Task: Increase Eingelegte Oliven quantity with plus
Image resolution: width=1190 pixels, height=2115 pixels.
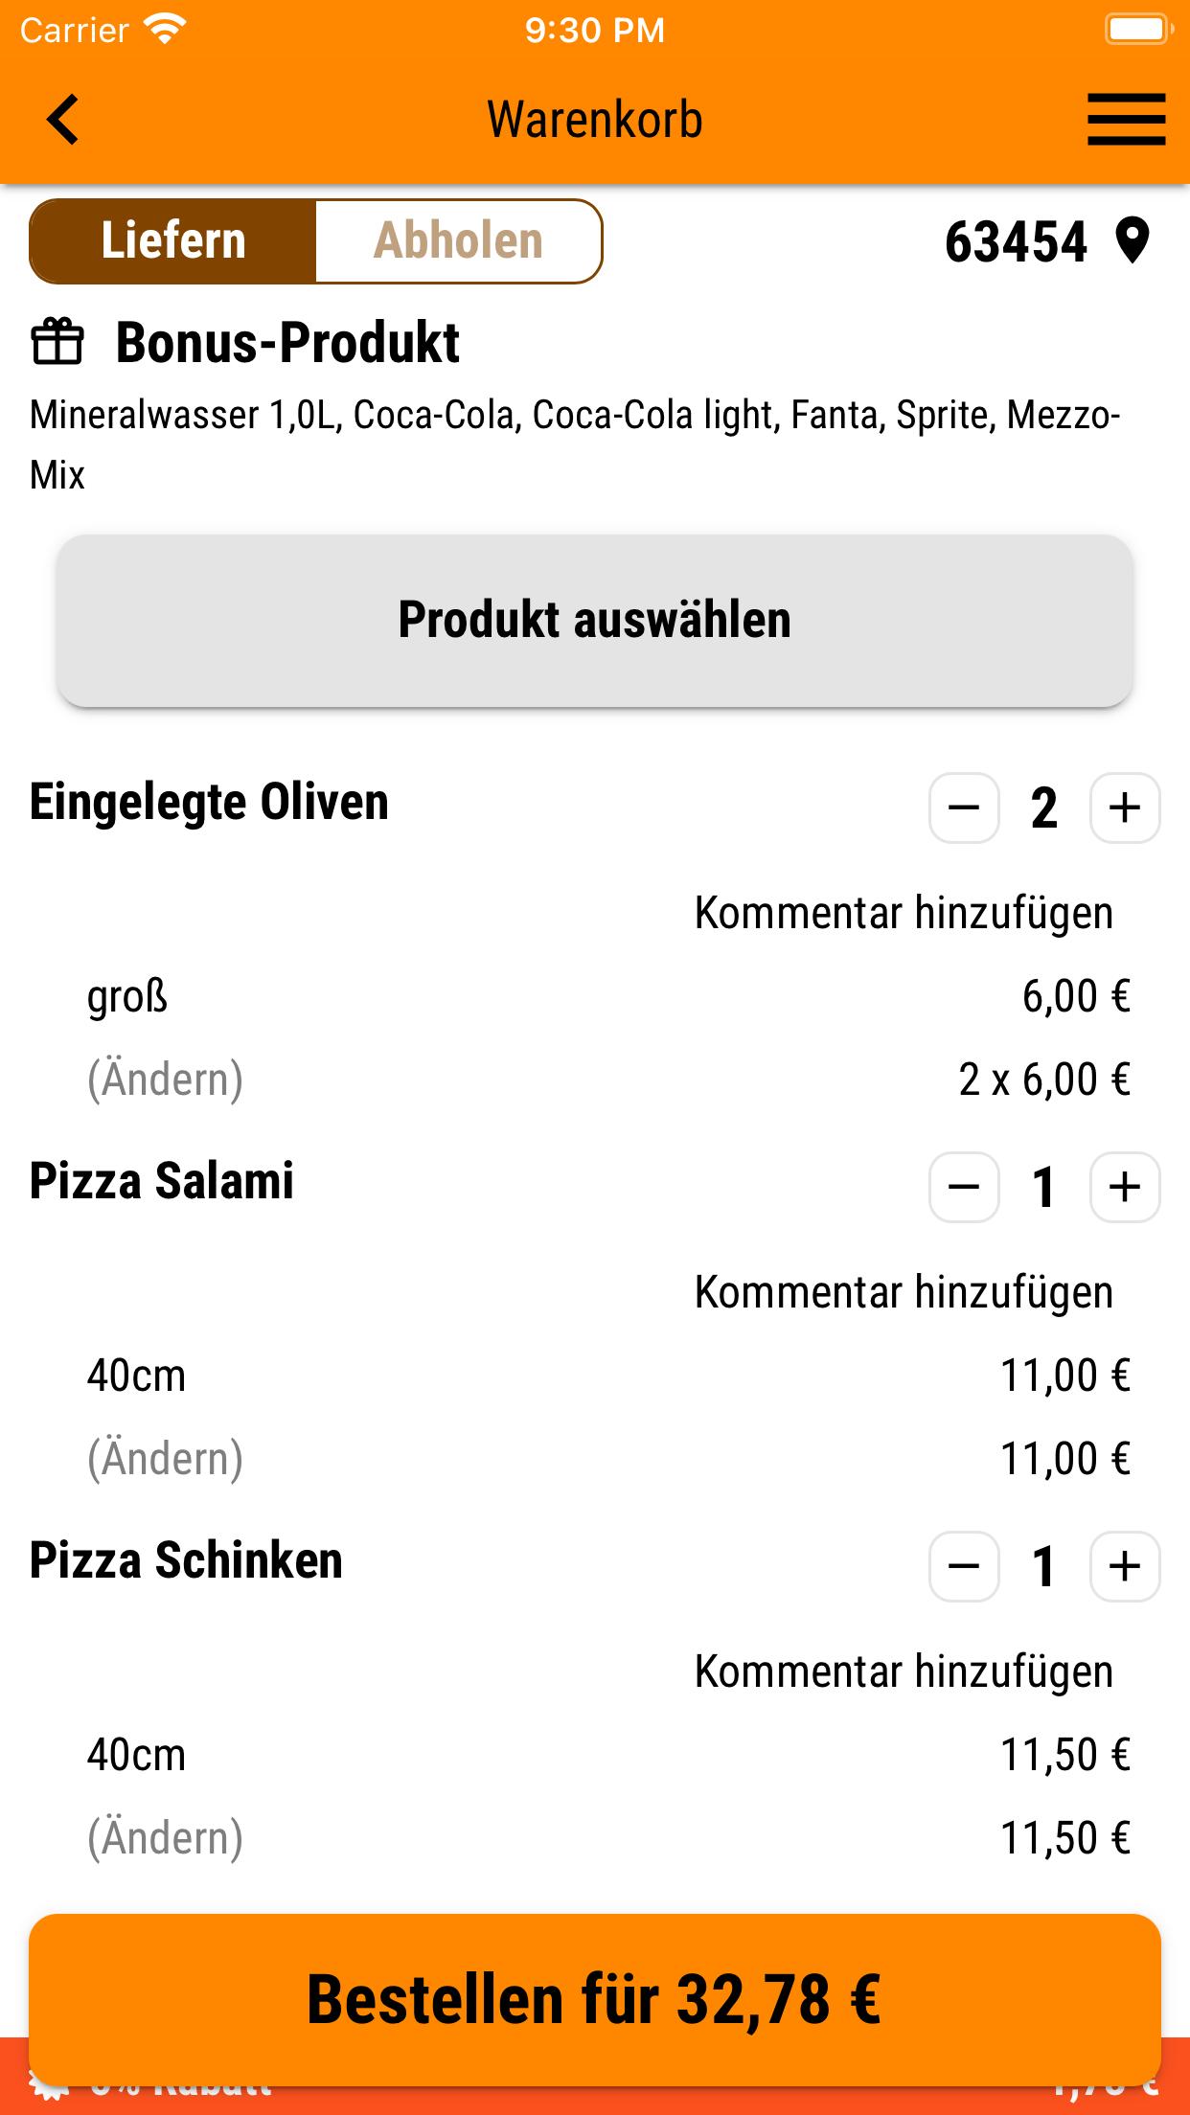Action: click(x=1125, y=808)
